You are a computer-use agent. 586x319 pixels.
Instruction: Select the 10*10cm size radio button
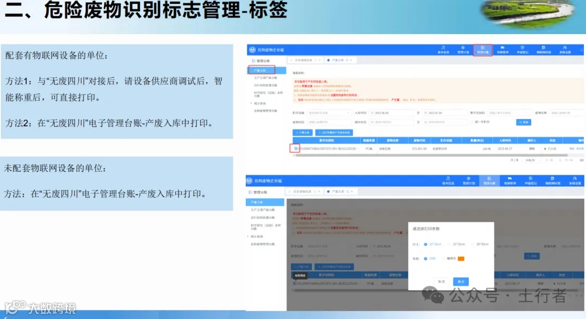[425, 244]
